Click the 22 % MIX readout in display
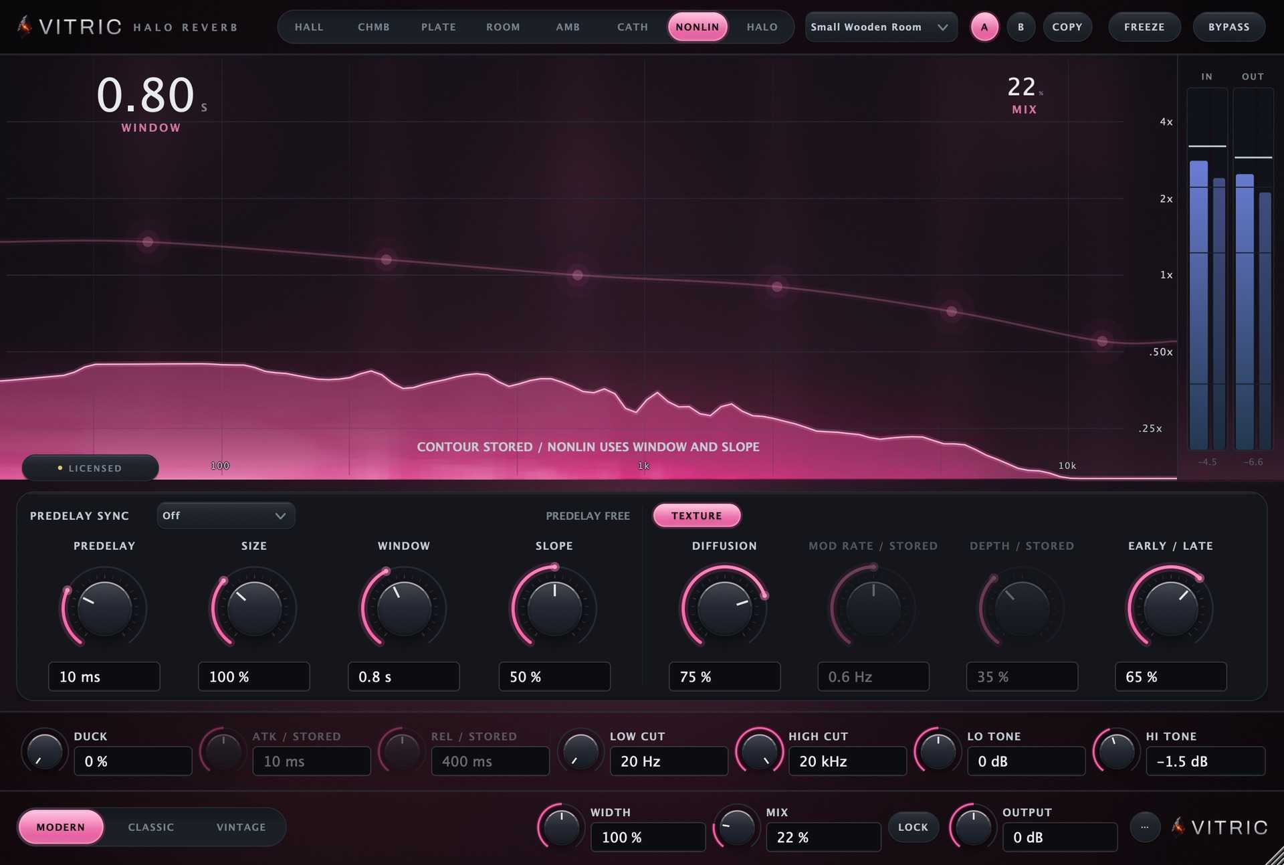 pyautogui.click(x=1025, y=95)
